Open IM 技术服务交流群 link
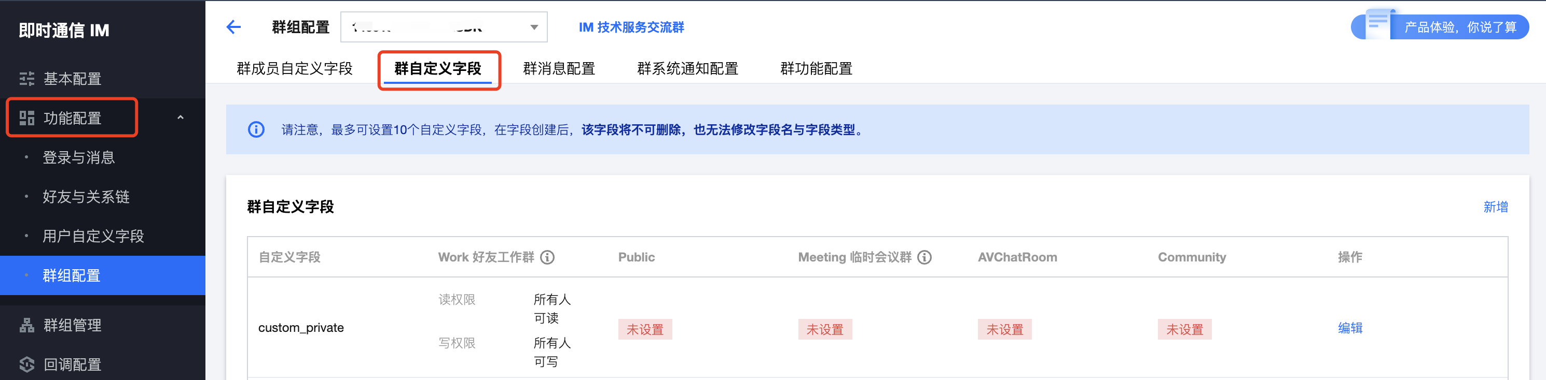This screenshot has height=380, width=1546. 631,27
